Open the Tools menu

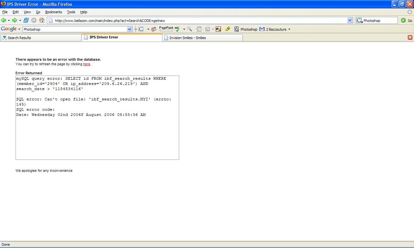pyautogui.click(x=71, y=12)
